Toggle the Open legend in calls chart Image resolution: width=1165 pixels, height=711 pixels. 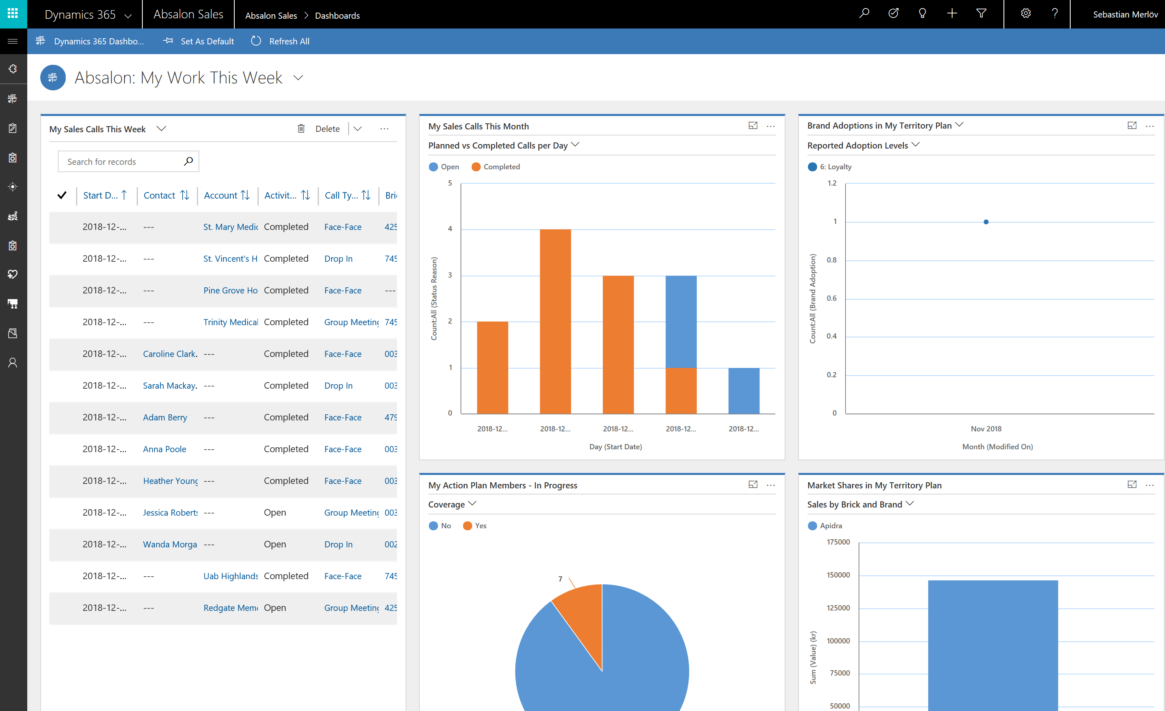(x=443, y=166)
